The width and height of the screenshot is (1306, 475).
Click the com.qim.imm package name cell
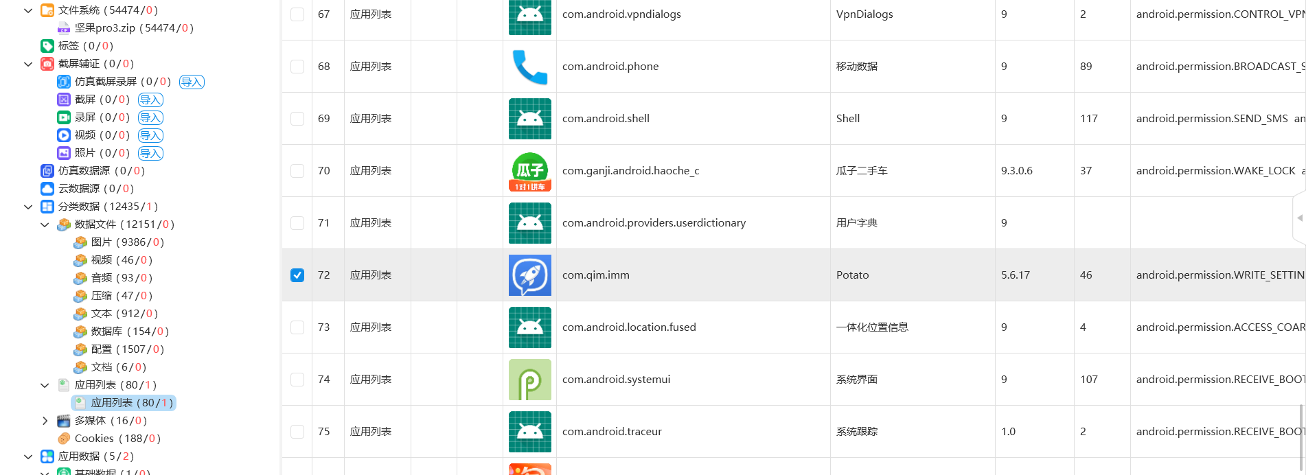coord(693,275)
